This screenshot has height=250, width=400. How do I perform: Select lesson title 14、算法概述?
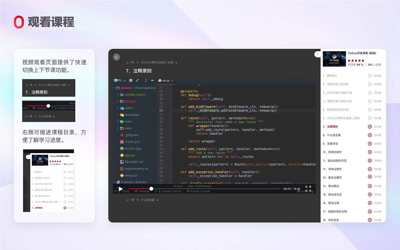coord(331,186)
